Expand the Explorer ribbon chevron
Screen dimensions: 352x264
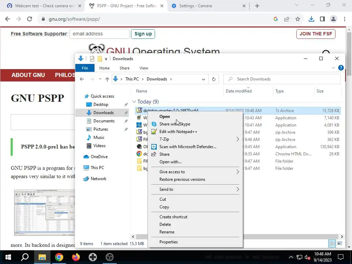333,68
